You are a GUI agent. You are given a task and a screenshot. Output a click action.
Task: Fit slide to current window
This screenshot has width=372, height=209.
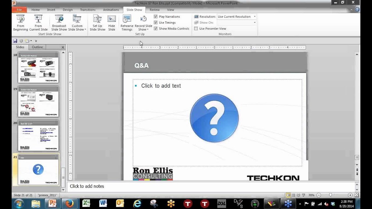(357, 195)
